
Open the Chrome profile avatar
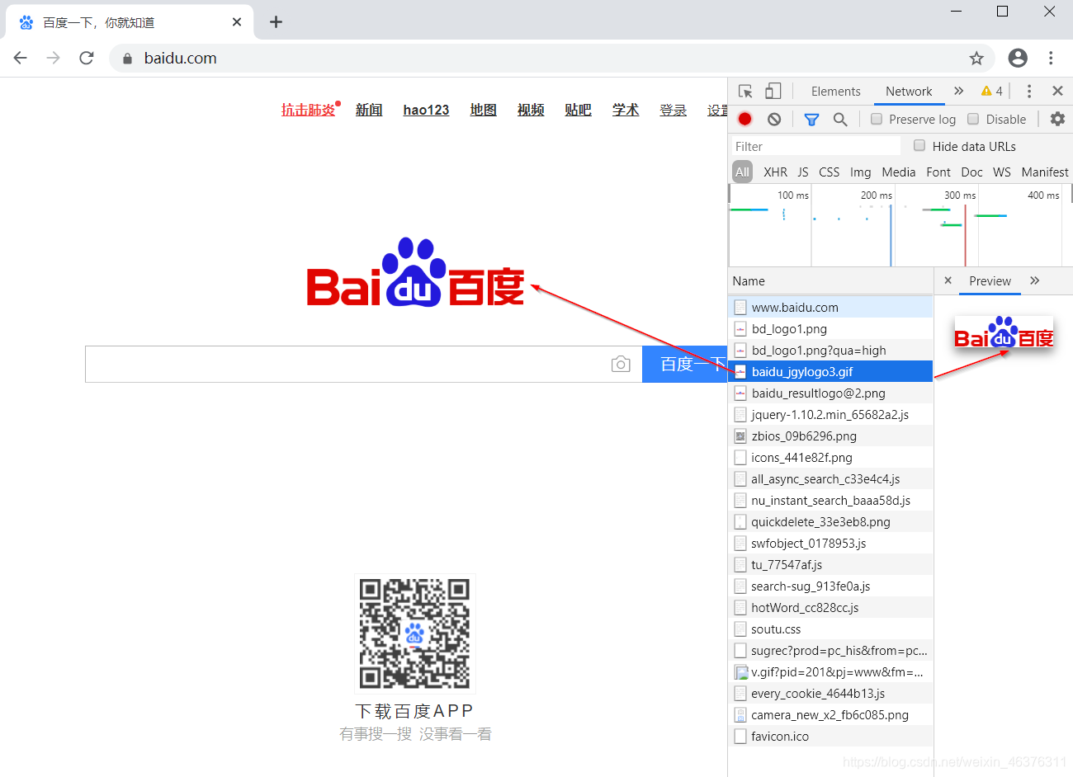1018,58
